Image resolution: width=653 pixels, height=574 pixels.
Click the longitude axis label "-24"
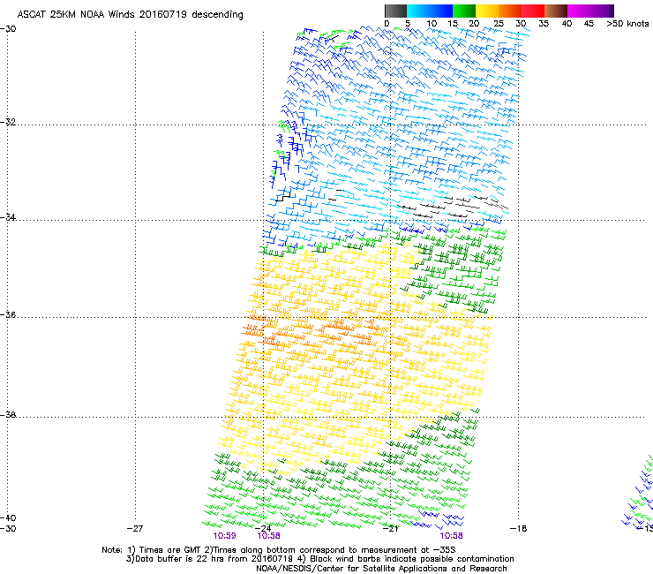click(263, 529)
